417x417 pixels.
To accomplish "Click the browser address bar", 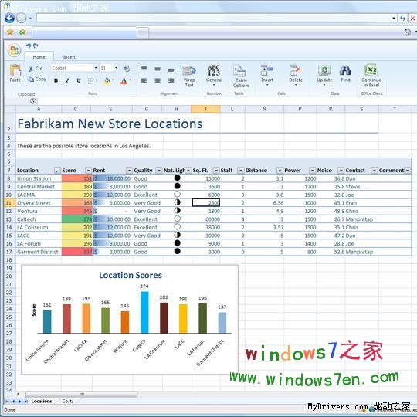I will (x=215, y=18).
